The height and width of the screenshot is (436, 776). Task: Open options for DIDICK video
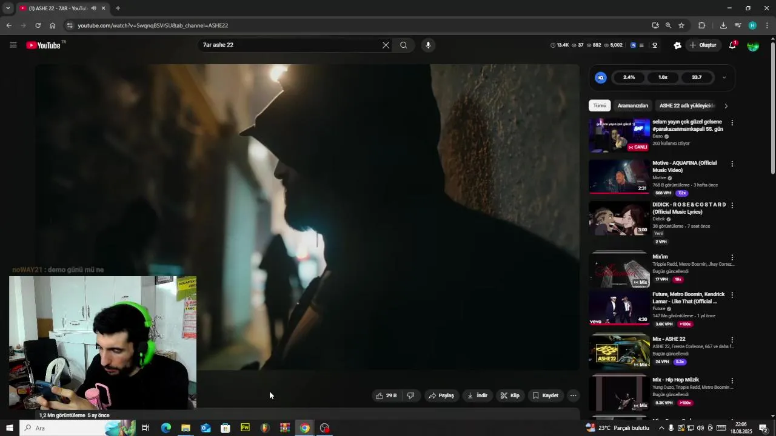[732, 205]
